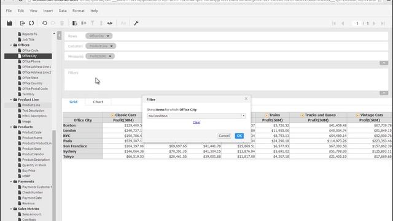Click the sidebar collapse handle

[x=59, y=36]
